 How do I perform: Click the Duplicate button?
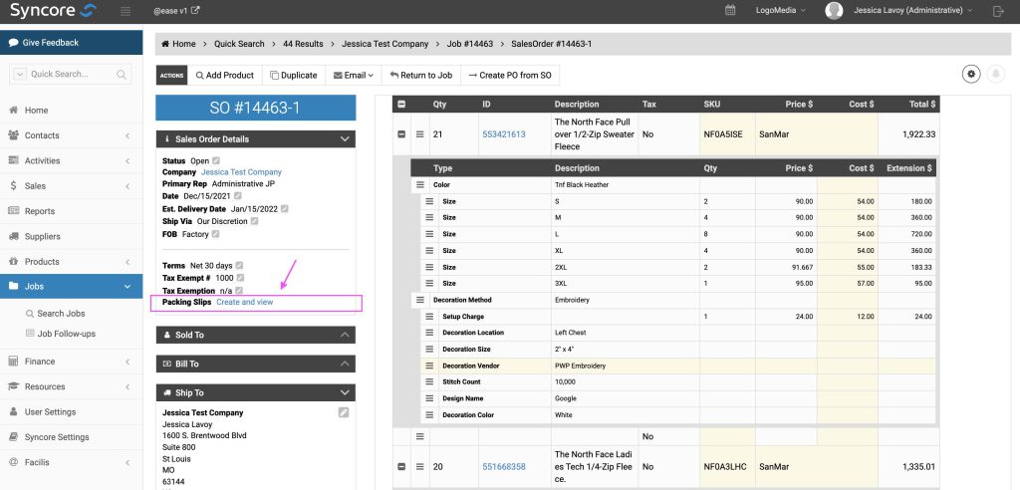pos(294,75)
